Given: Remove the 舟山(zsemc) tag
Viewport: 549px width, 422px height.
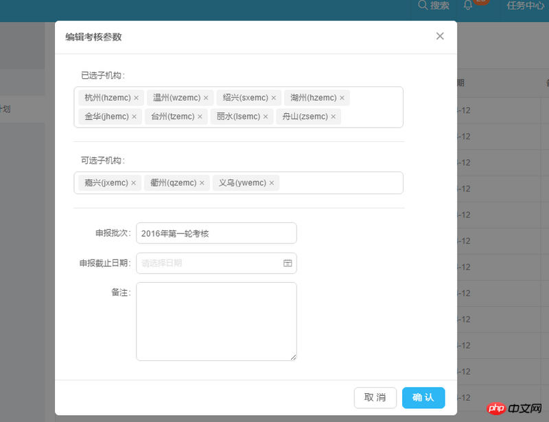Looking at the screenshot, I should [334, 117].
